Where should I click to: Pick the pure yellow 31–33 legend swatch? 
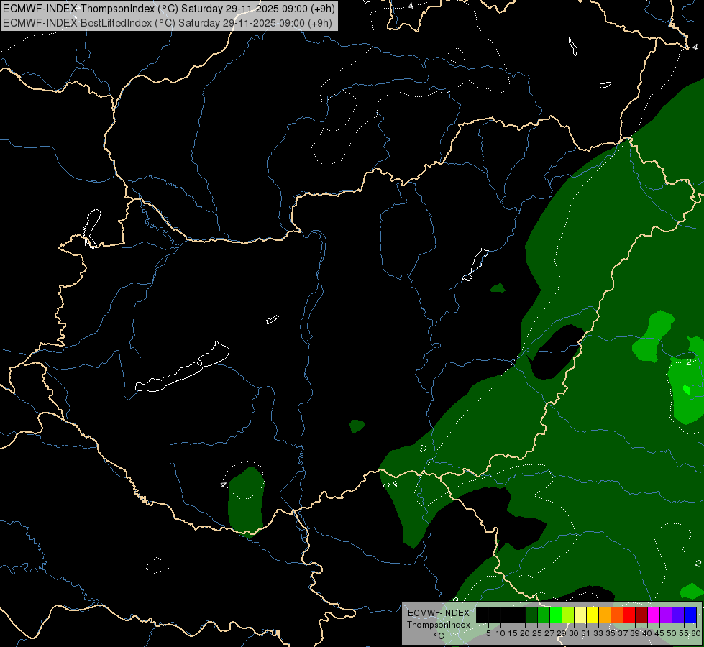pyautogui.click(x=593, y=615)
